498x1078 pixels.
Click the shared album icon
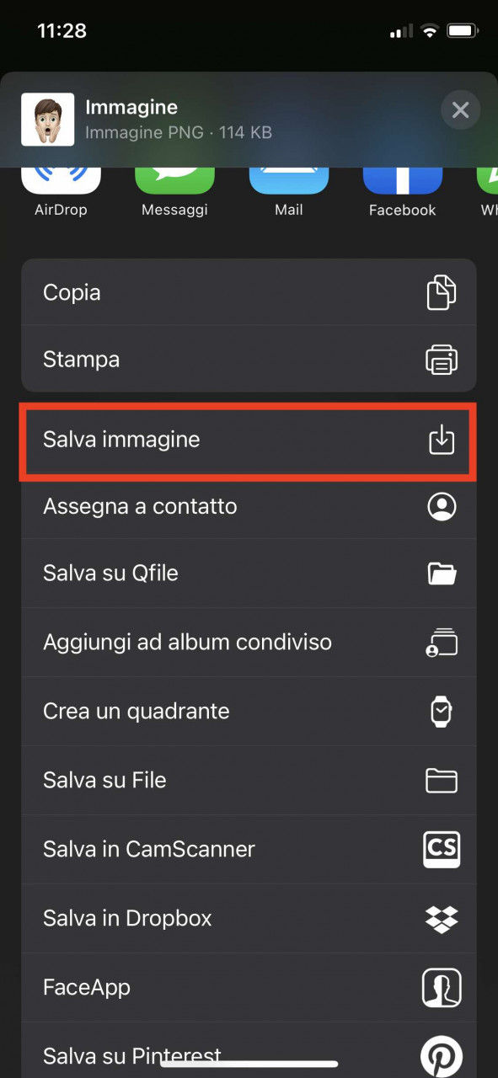[442, 642]
